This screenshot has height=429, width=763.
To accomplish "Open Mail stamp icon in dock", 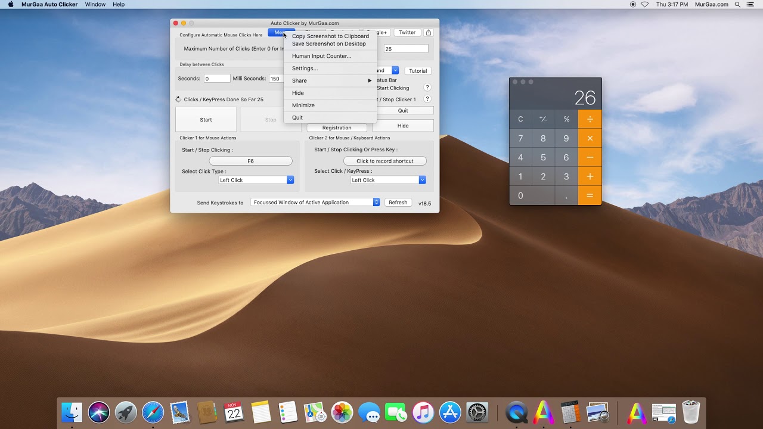I will [179, 412].
